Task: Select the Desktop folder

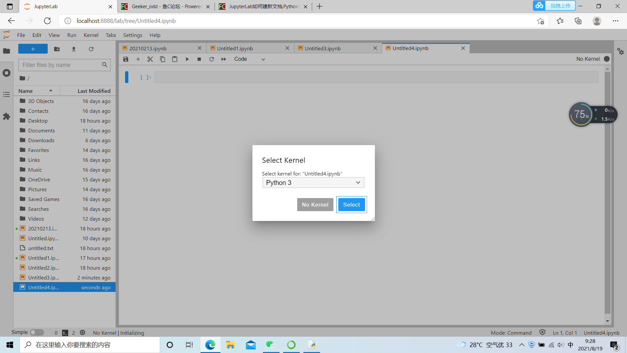Action: 64,121
